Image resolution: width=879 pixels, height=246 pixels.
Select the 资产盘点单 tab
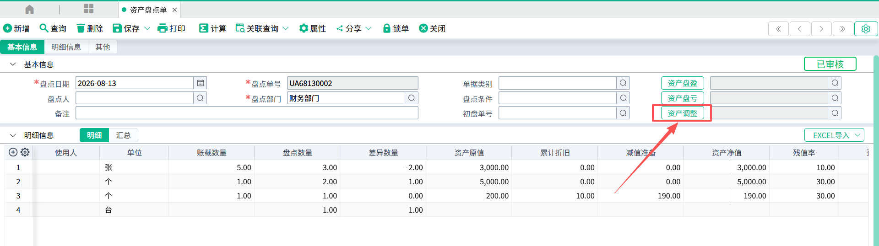click(x=148, y=10)
